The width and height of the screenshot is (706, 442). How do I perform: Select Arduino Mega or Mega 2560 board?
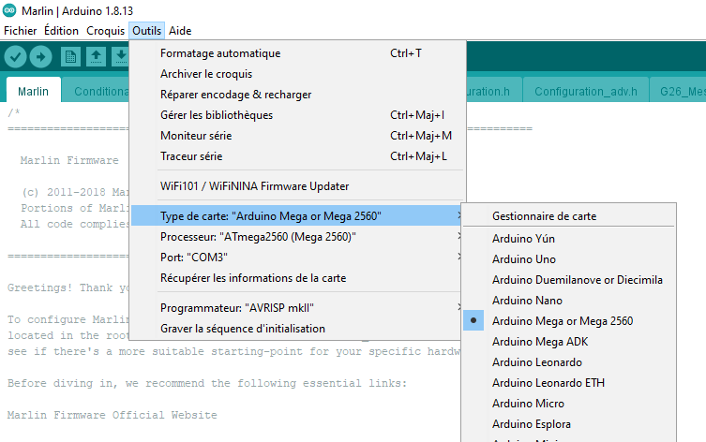(x=569, y=320)
